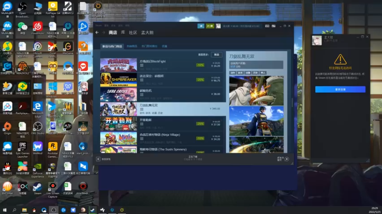Go back with Steam's back arrow
This screenshot has height=214, width=382.
click(x=97, y=32)
